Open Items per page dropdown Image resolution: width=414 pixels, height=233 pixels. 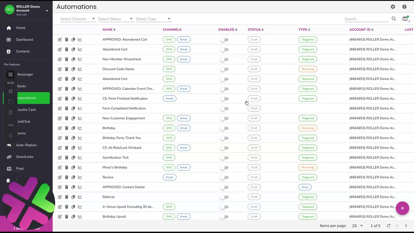(x=357, y=226)
